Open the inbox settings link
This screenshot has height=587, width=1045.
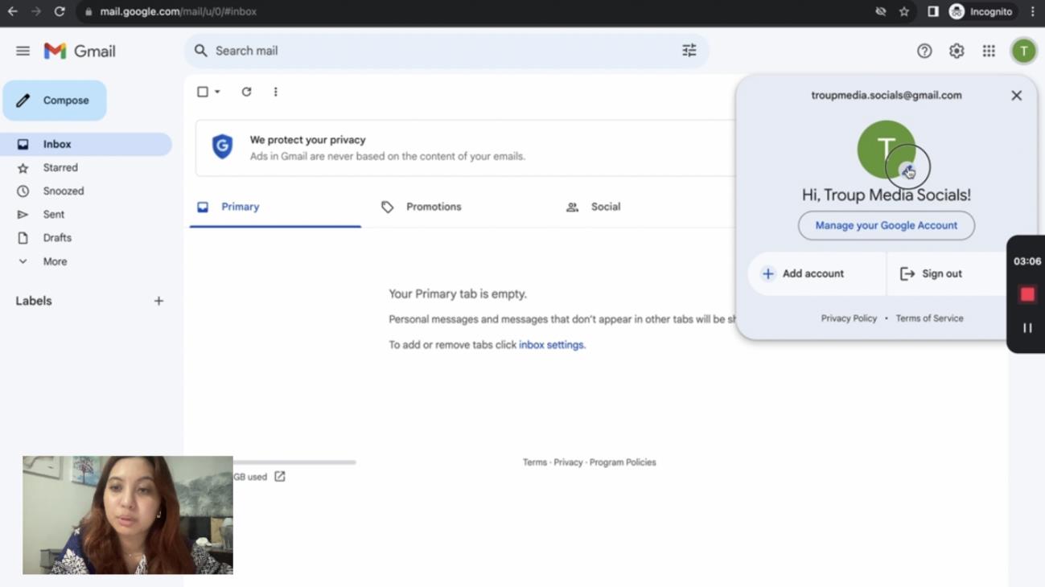(x=551, y=345)
